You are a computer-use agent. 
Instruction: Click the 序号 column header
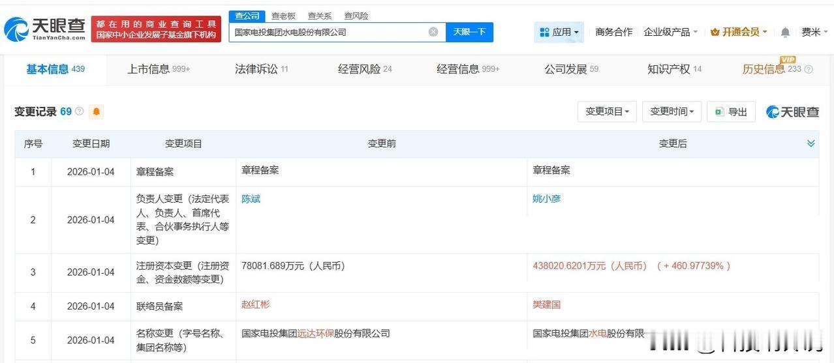point(33,144)
